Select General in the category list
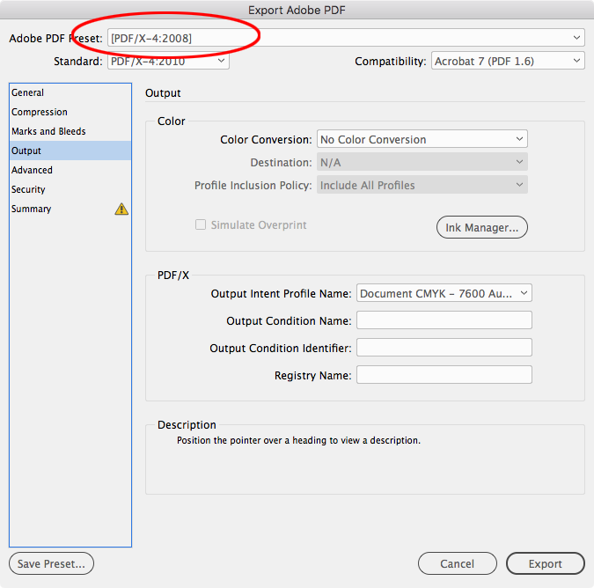Viewport: 594px width, 588px height. pyautogui.click(x=70, y=92)
